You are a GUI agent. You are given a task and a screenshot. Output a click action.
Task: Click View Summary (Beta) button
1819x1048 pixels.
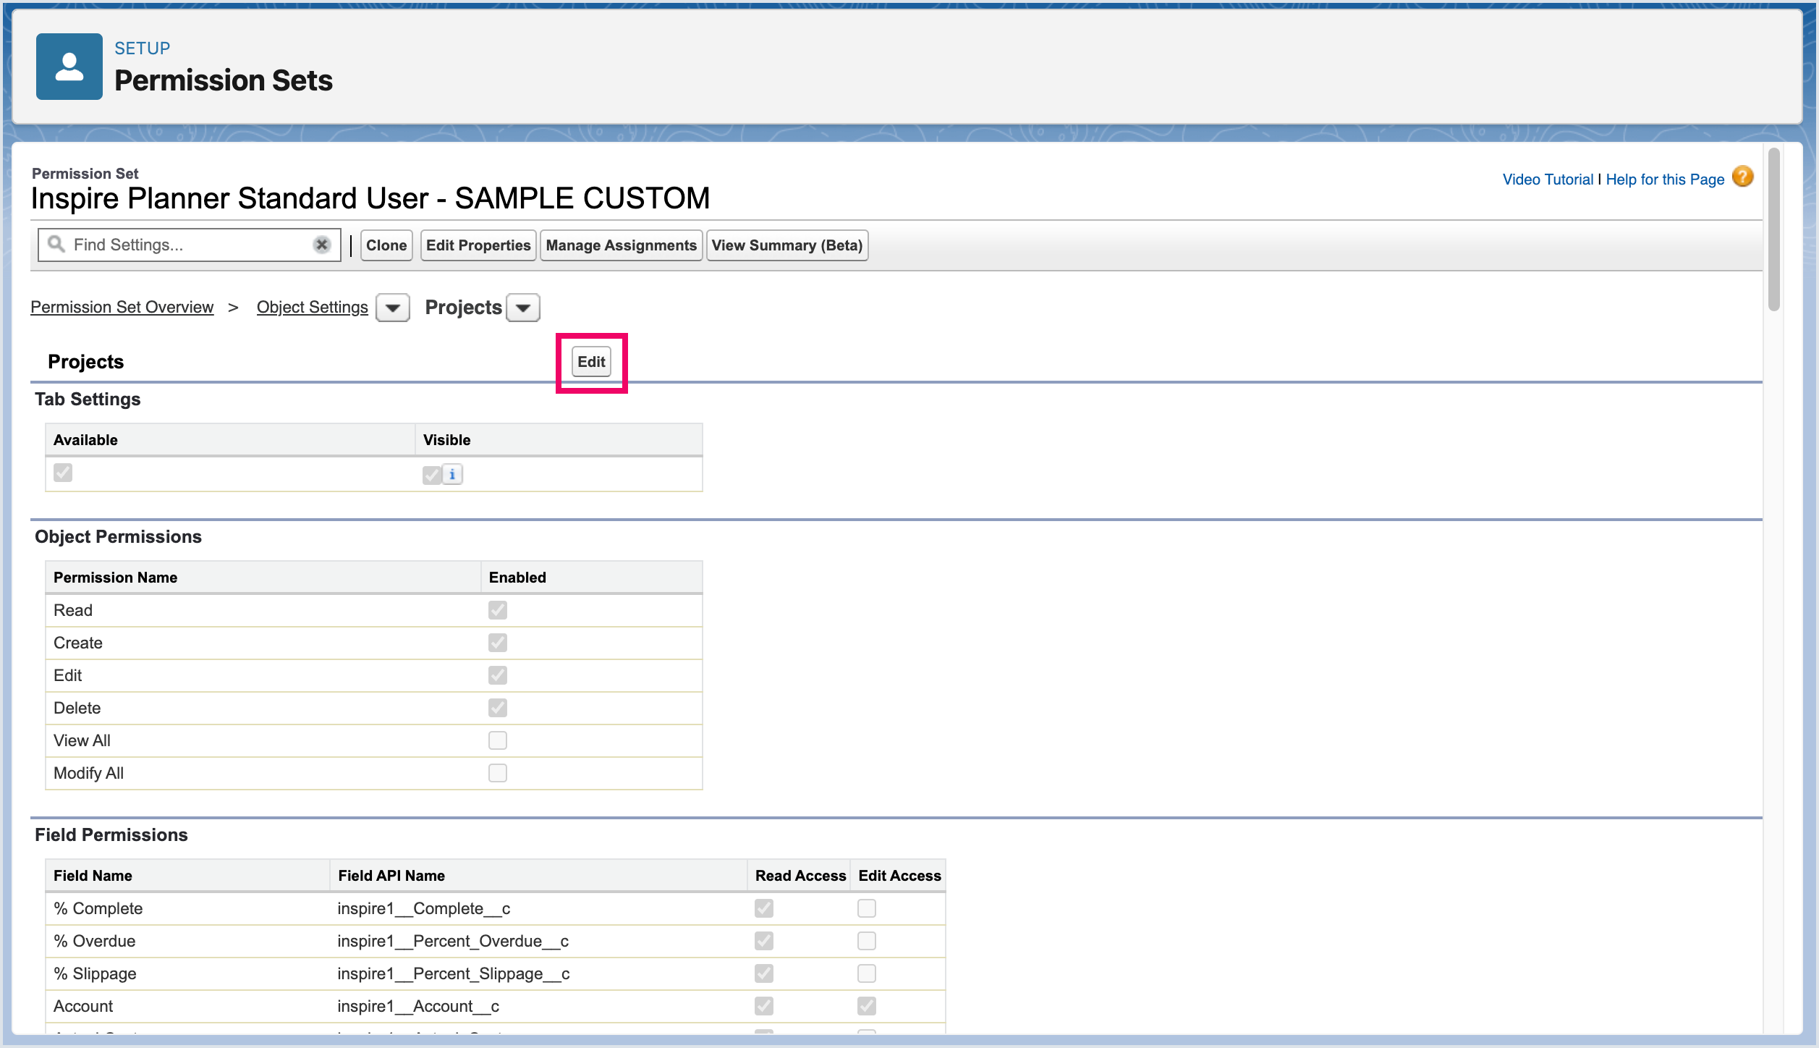click(787, 245)
